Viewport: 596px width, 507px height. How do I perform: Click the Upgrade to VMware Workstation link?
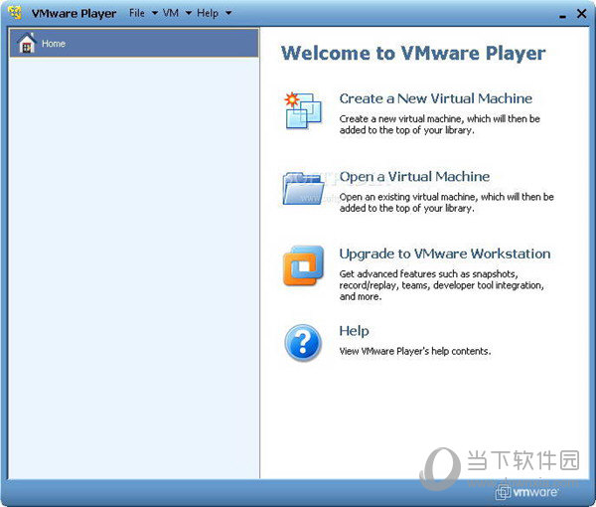(445, 253)
